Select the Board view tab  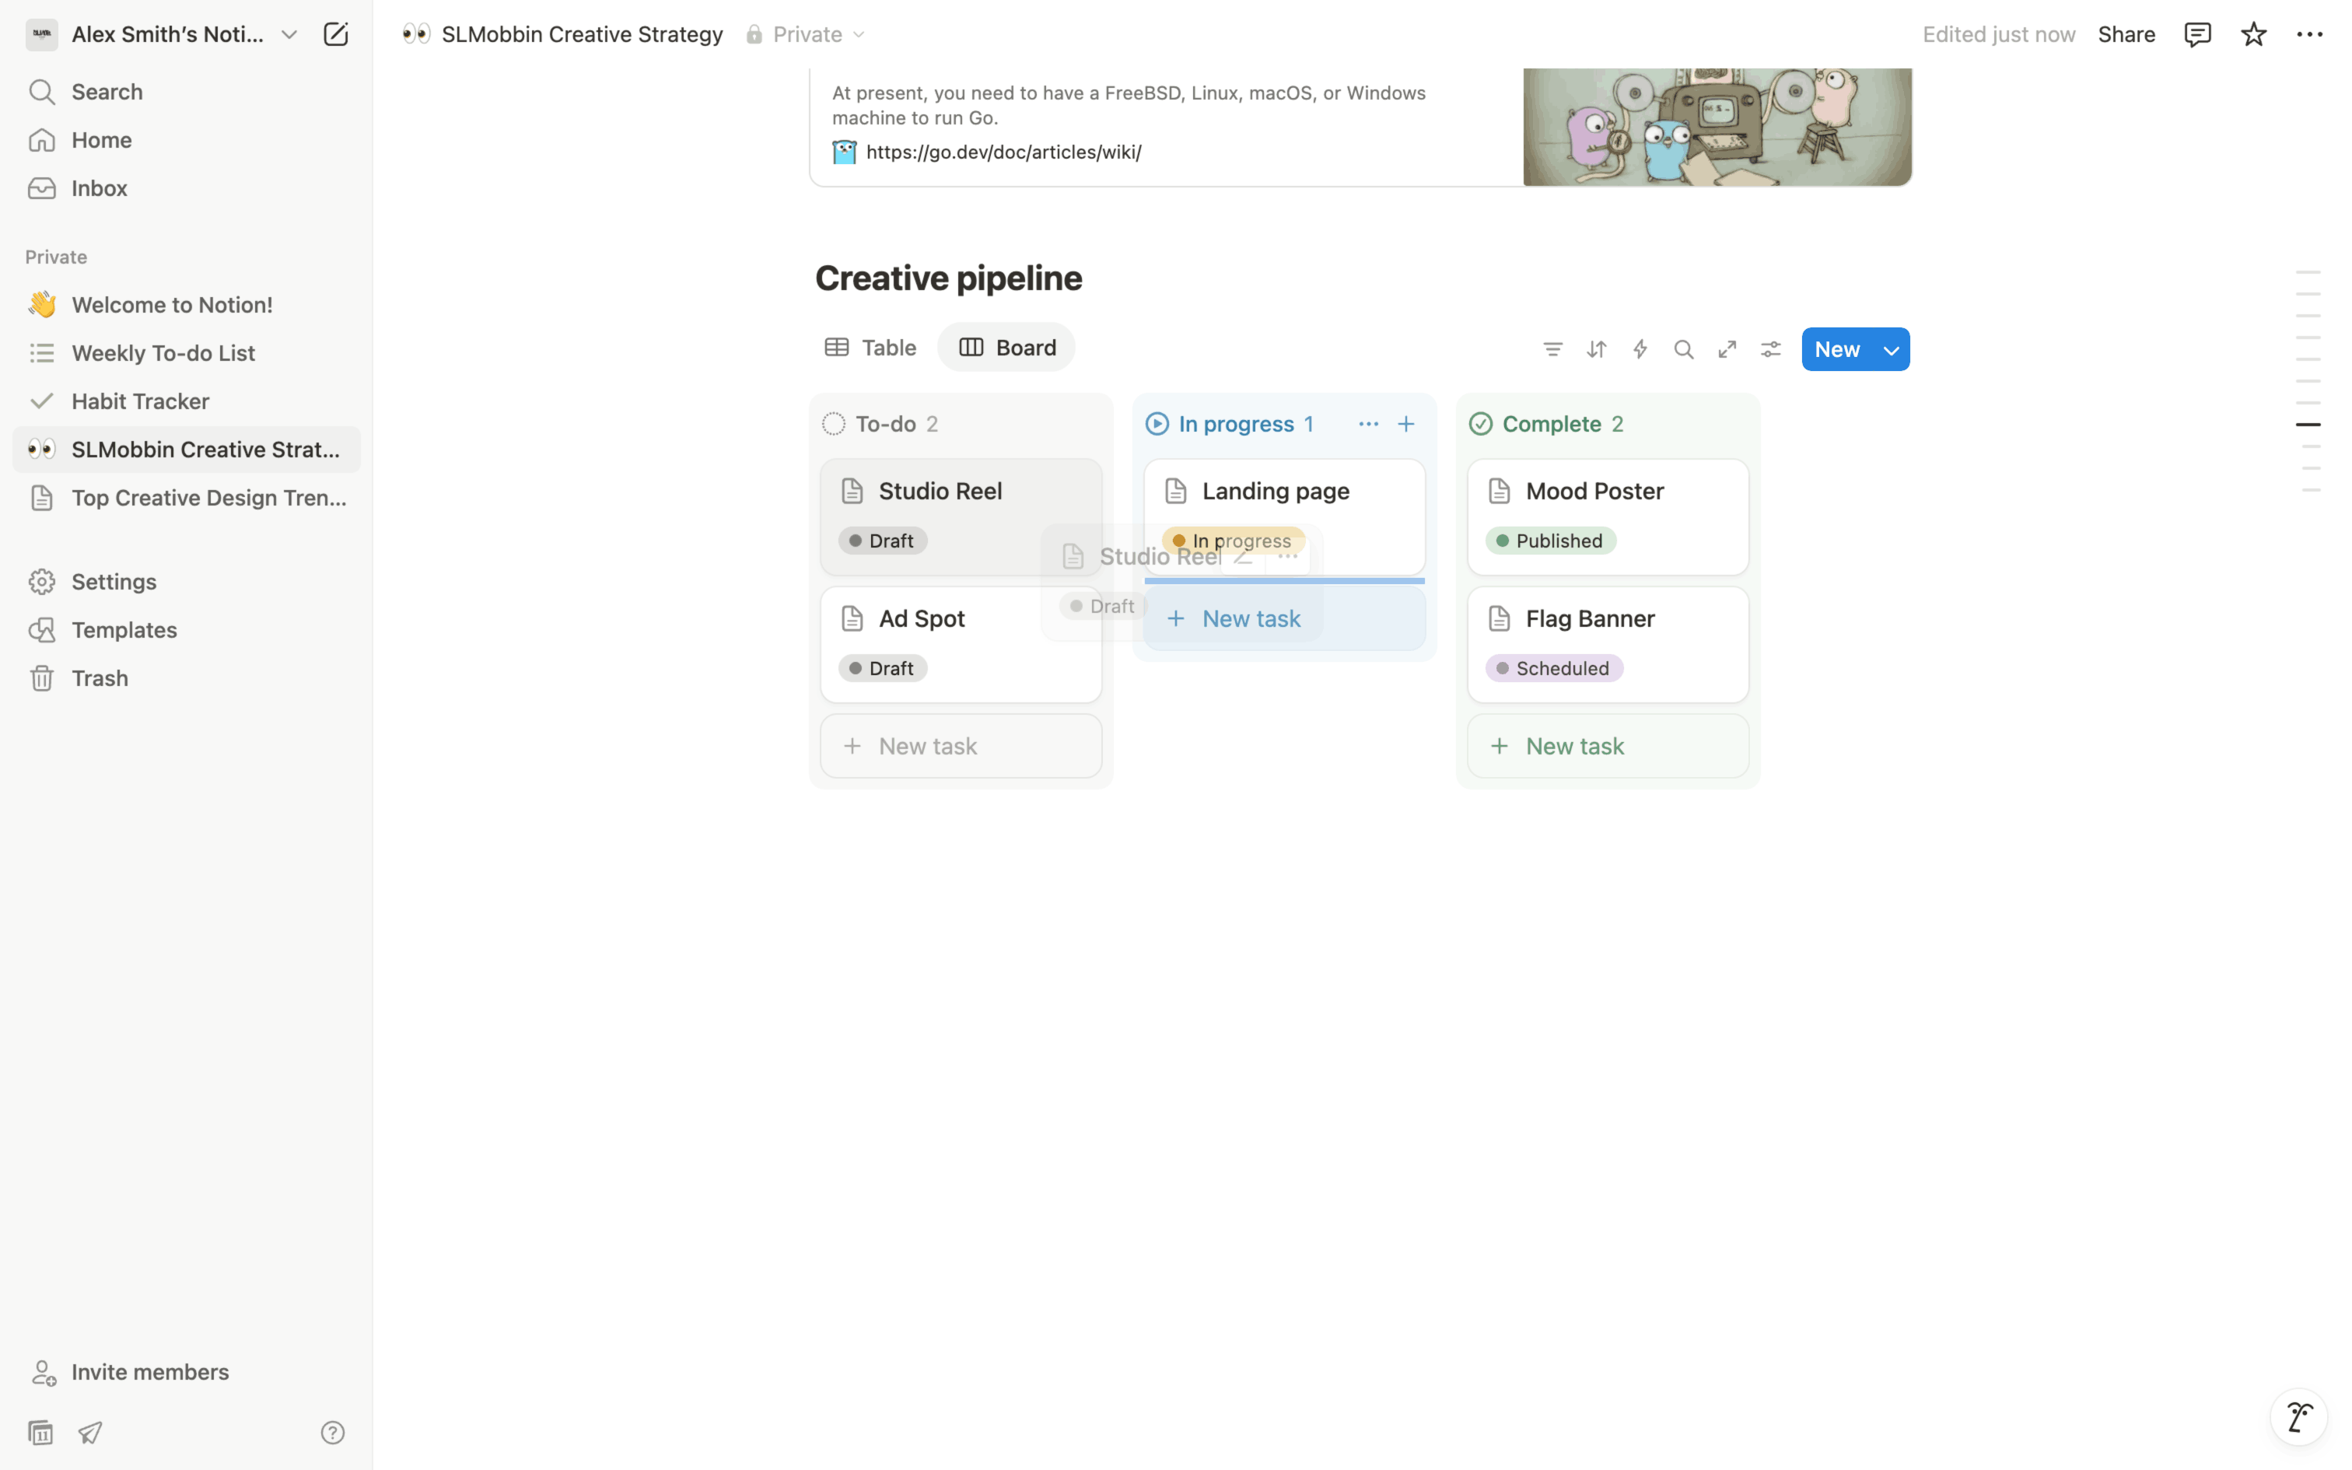tap(1007, 347)
